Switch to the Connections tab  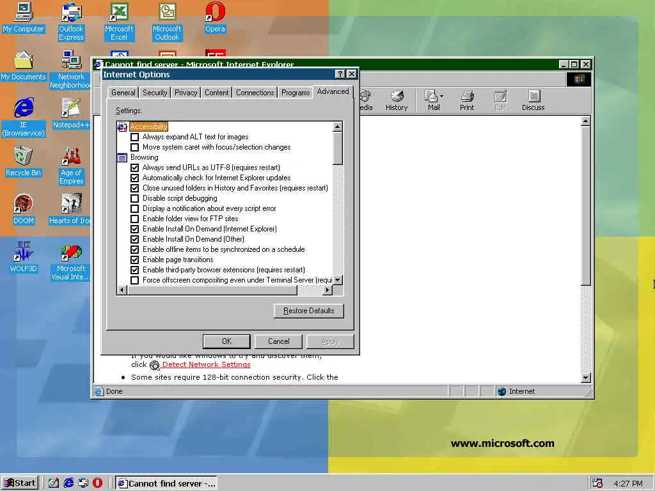[x=255, y=93]
